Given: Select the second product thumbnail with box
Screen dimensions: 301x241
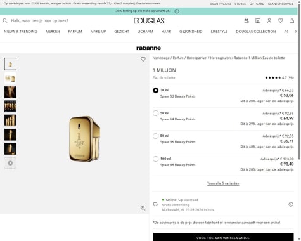Looking at the screenshot, I should [10, 78].
